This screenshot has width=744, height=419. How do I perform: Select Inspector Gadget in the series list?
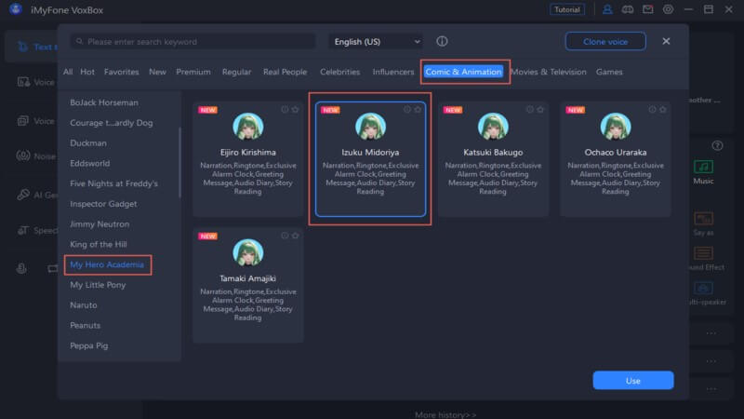[x=103, y=204]
